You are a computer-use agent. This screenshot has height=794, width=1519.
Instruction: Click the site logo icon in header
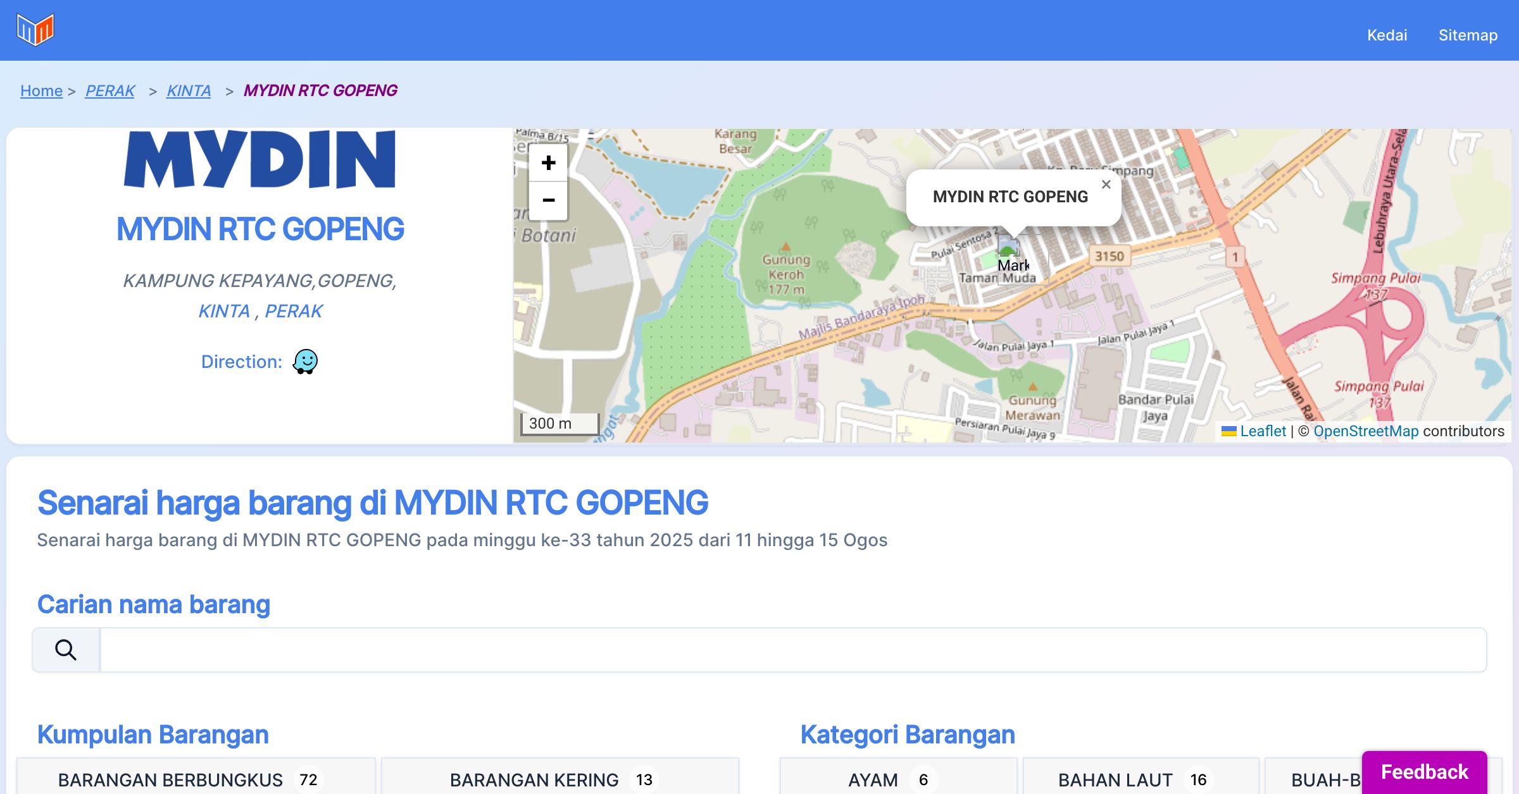coord(35,30)
